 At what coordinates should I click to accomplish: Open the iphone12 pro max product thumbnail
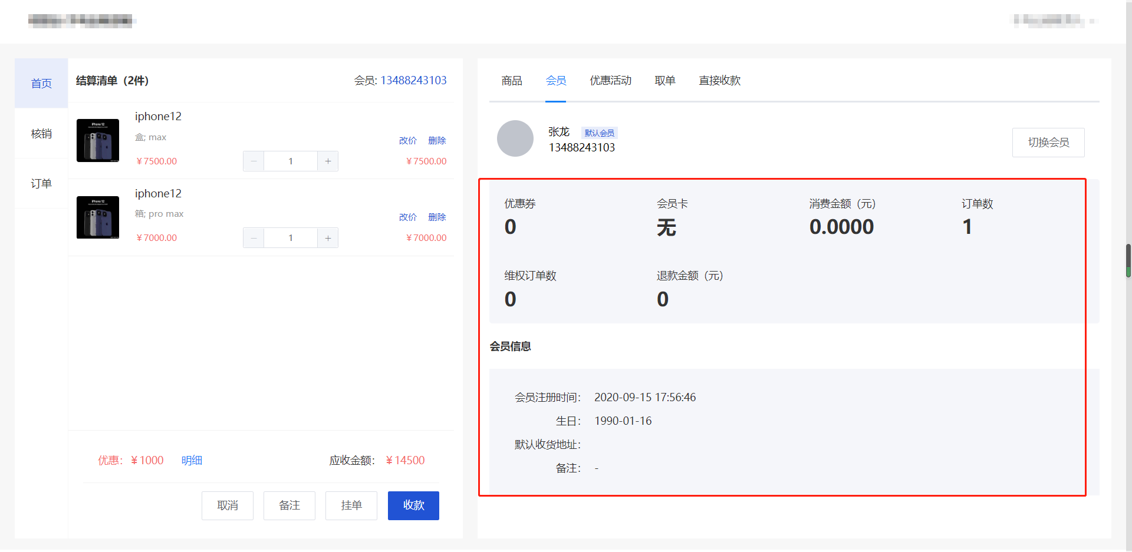(x=98, y=217)
